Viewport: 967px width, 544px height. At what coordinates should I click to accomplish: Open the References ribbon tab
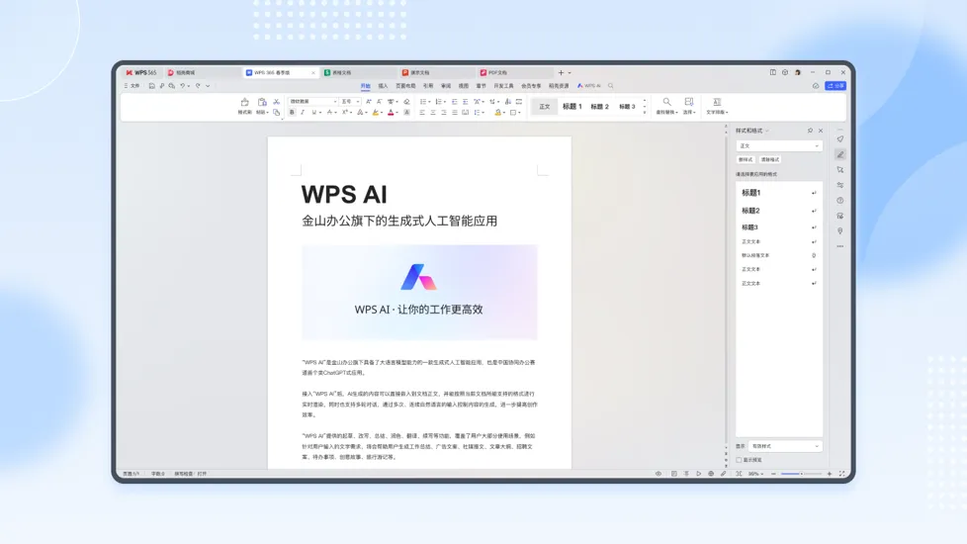pos(428,86)
